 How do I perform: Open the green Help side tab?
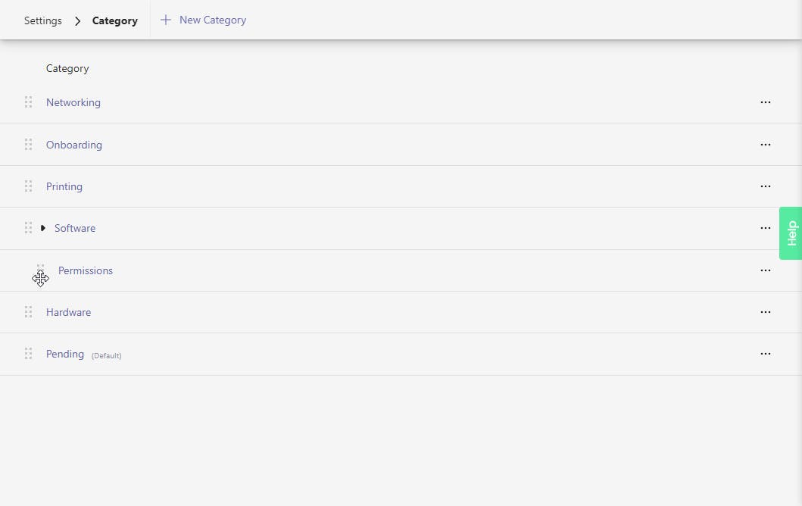791,233
